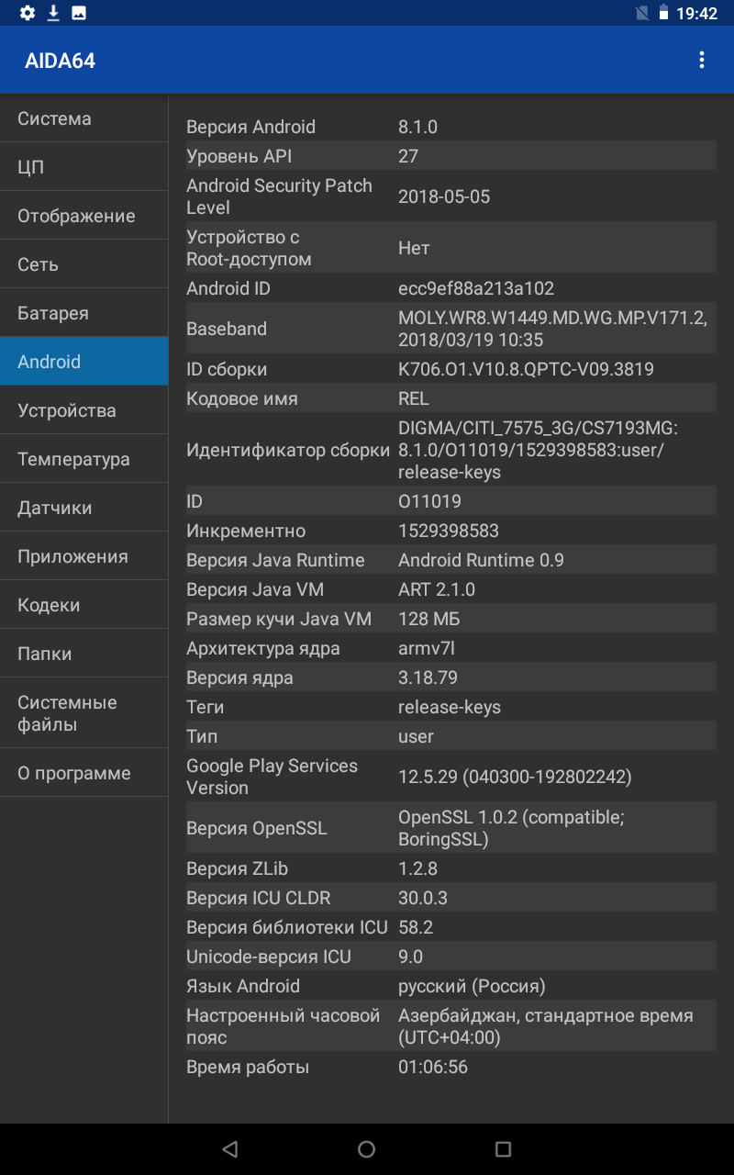Select the ЦП category

pyautogui.click(x=84, y=167)
